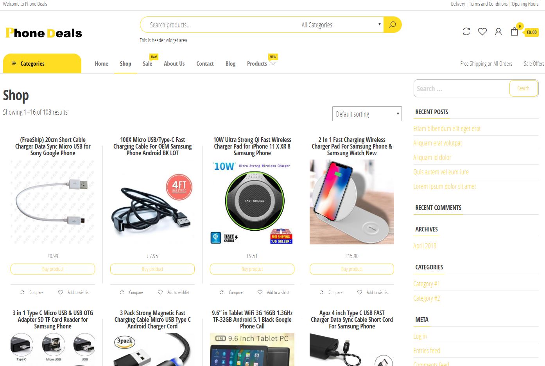
Task: Open the compare refresh icon in header
Action: tap(466, 32)
